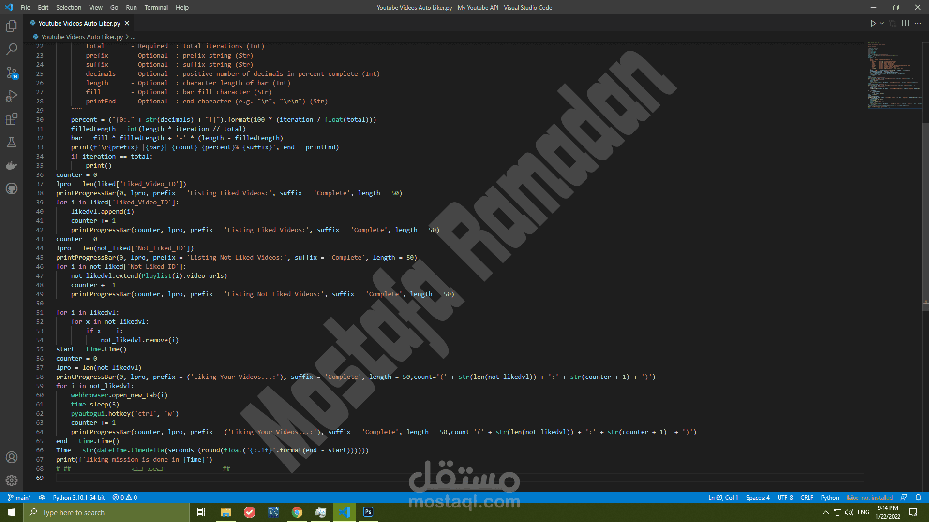The height and width of the screenshot is (522, 929).
Task: Select the Visual Studio Code taskbar icon
Action: point(345,512)
